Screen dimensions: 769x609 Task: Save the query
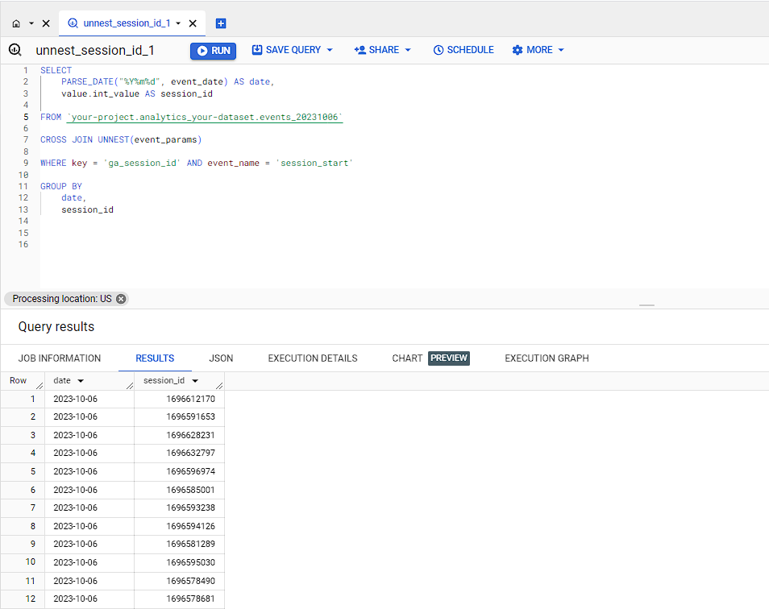tap(286, 50)
